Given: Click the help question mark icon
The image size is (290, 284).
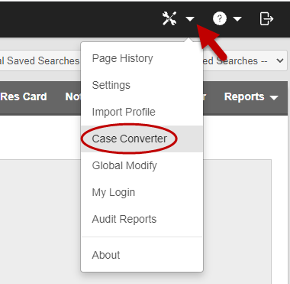Looking at the screenshot, I should pyautogui.click(x=220, y=18).
